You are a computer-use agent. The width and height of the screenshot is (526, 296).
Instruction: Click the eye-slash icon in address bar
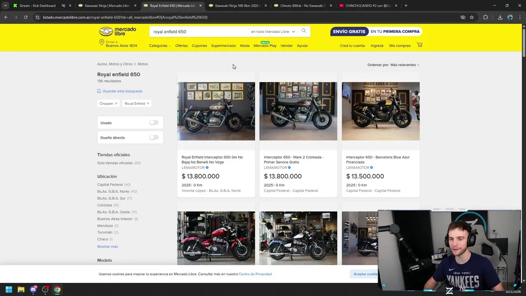click(x=463, y=17)
